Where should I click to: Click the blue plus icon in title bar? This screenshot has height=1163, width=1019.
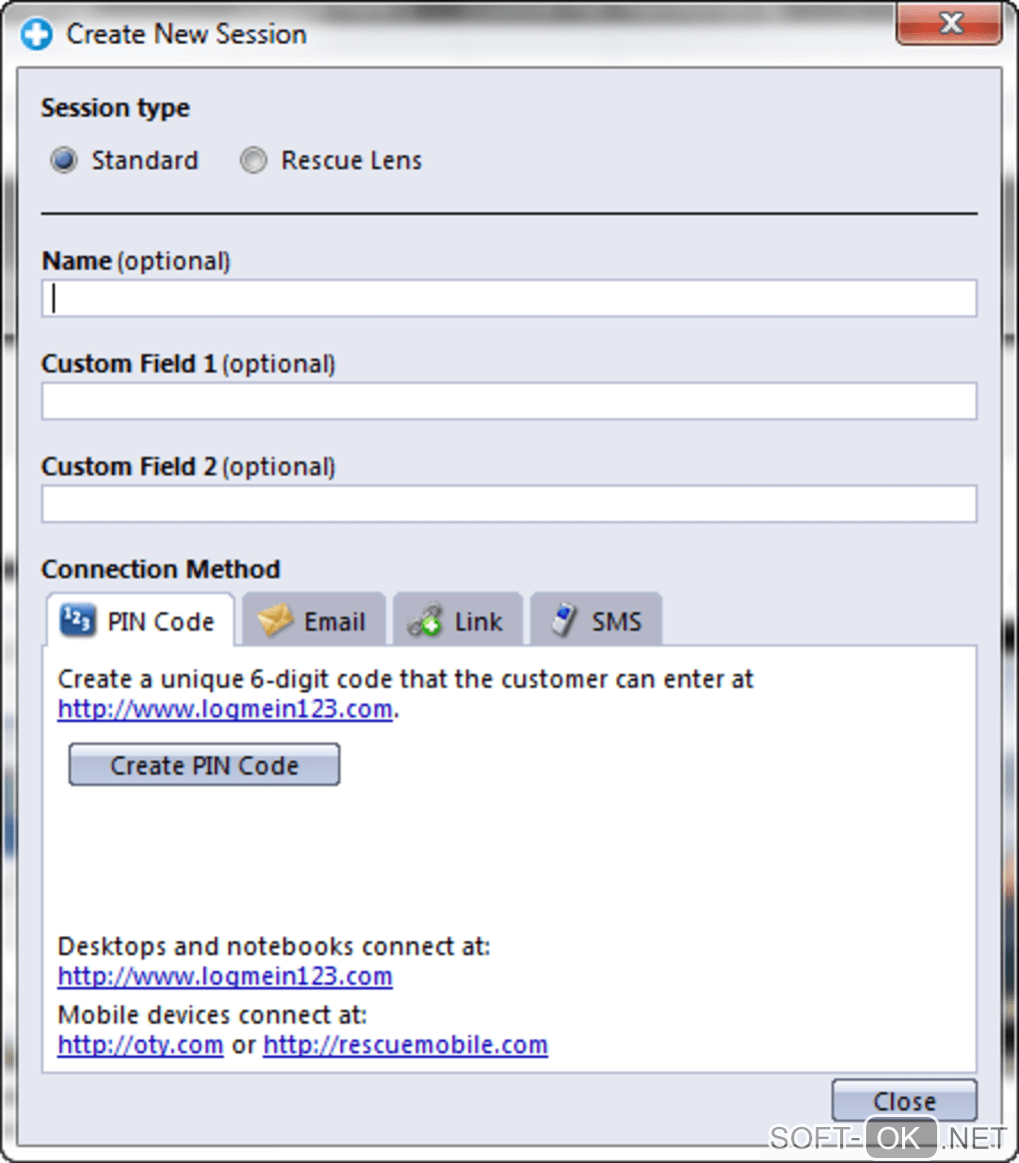coord(37,35)
